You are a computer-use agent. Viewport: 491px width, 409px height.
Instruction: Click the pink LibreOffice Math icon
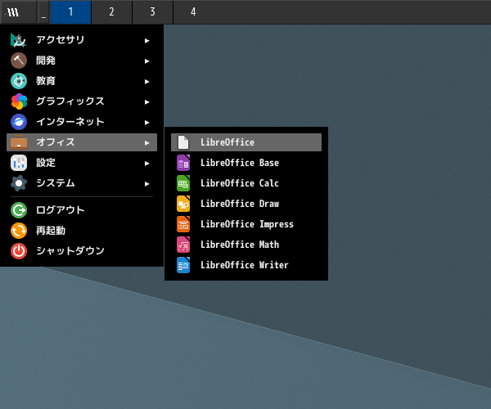point(183,245)
